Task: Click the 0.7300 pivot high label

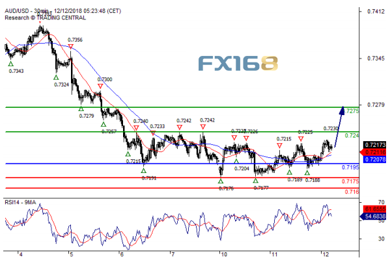Action: coord(105,79)
